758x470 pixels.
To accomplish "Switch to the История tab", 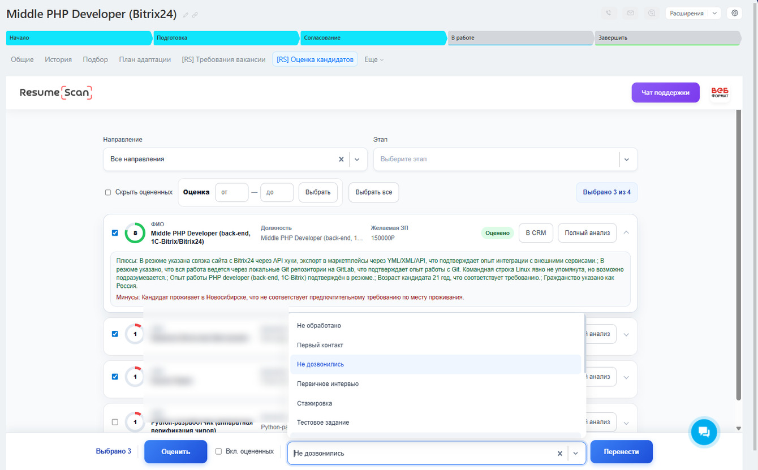I will click(58, 59).
